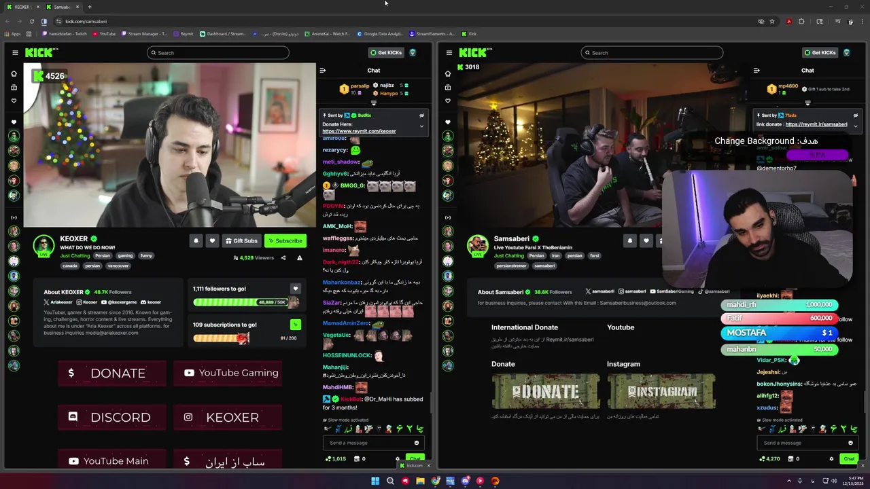This screenshot has height=489, width=870.
Task: Open chat settings gear in KEOXER chat
Action: 398,458
